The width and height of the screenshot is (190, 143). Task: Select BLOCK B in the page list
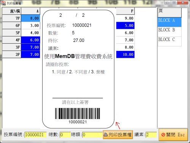169,32
